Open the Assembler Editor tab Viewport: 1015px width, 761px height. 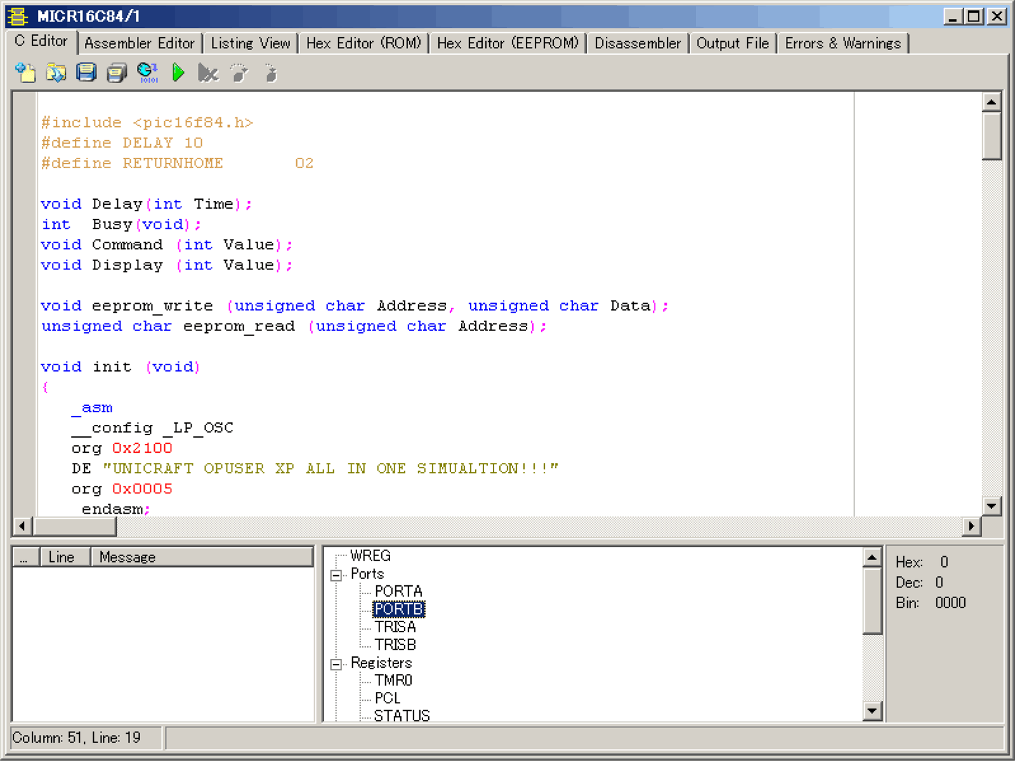[140, 43]
